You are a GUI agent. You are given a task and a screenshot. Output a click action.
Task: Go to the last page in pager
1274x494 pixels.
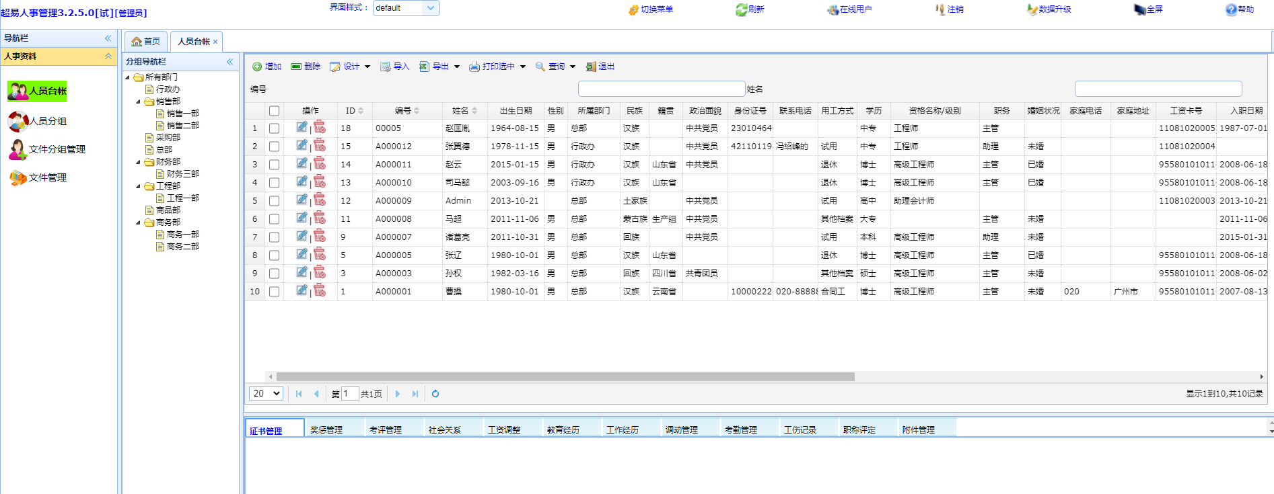(x=415, y=394)
